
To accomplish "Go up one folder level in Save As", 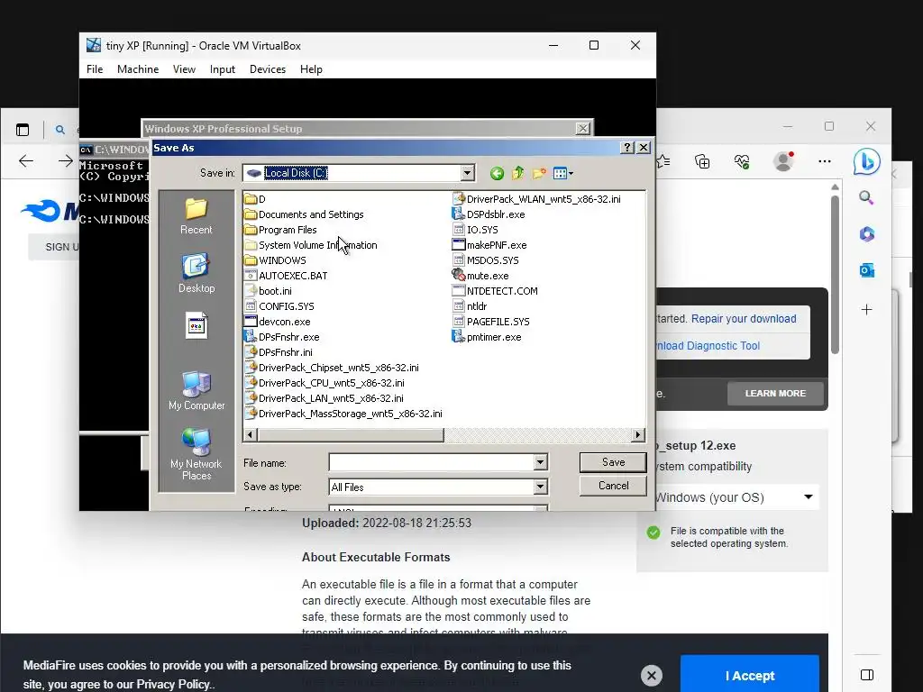I will pos(518,173).
